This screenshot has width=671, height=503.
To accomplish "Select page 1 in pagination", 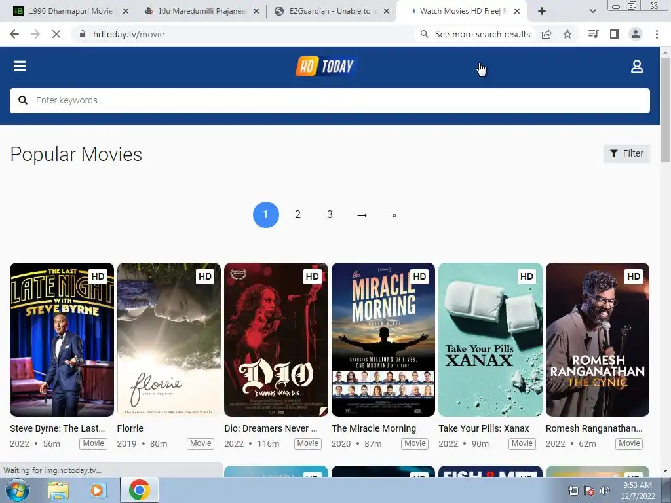I will coord(266,215).
